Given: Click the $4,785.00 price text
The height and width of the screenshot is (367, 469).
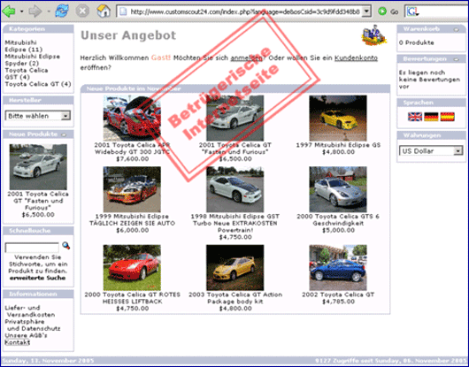Looking at the screenshot, I should 338,302.
